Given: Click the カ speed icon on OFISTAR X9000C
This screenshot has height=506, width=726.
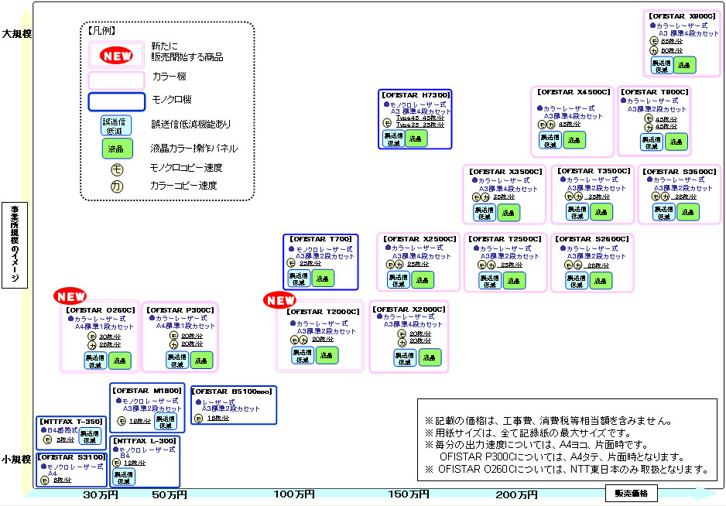Looking at the screenshot, I should [654, 50].
